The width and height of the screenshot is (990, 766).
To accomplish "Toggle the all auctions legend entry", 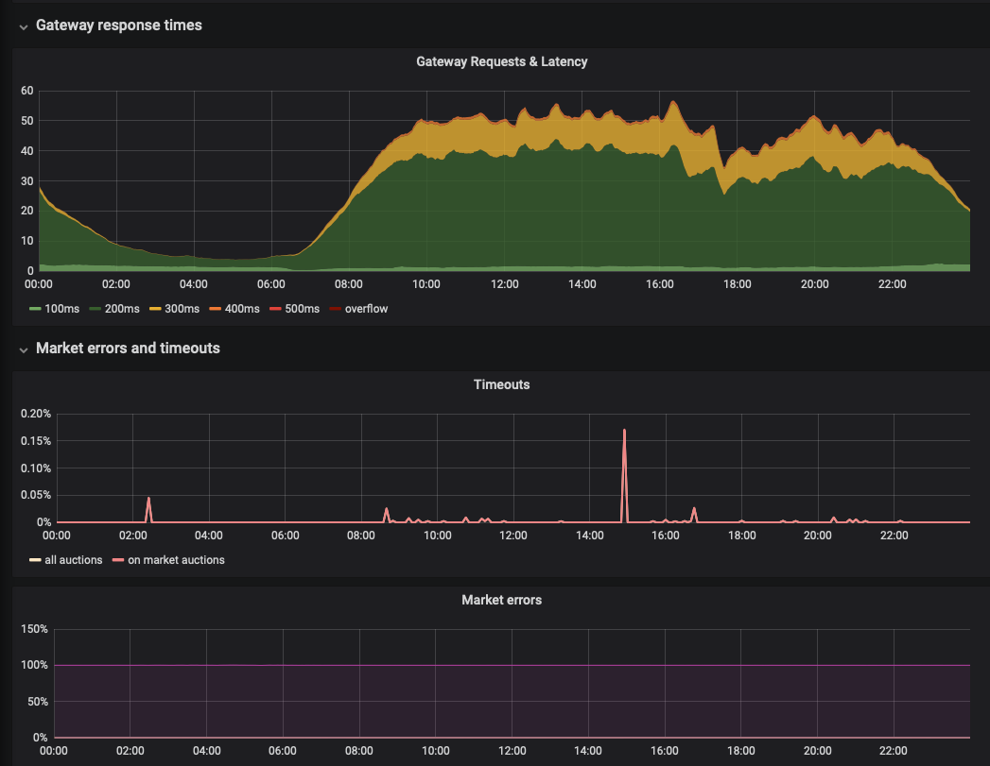I will (74, 560).
